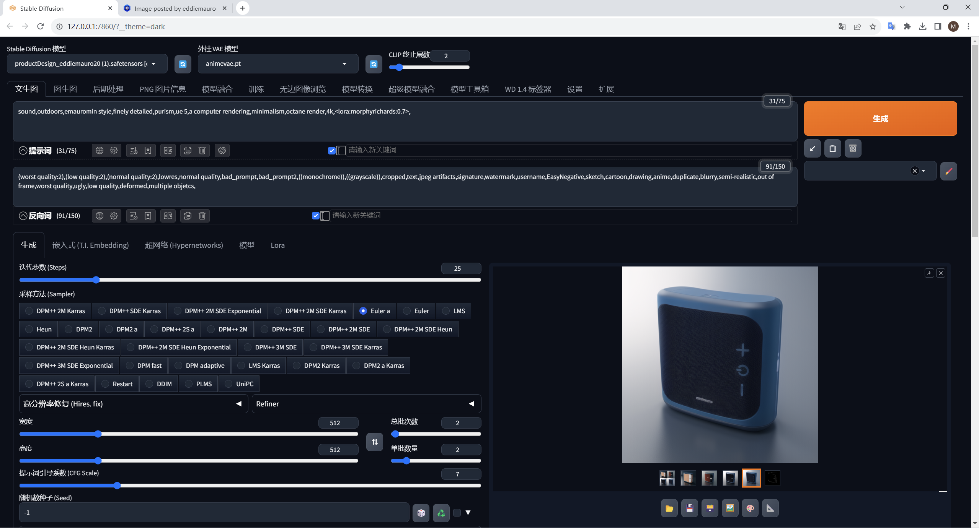Copy the positive prompt with copy icon
This screenshot has width=979, height=528.
pyautogui.click(x=188, y=150)
